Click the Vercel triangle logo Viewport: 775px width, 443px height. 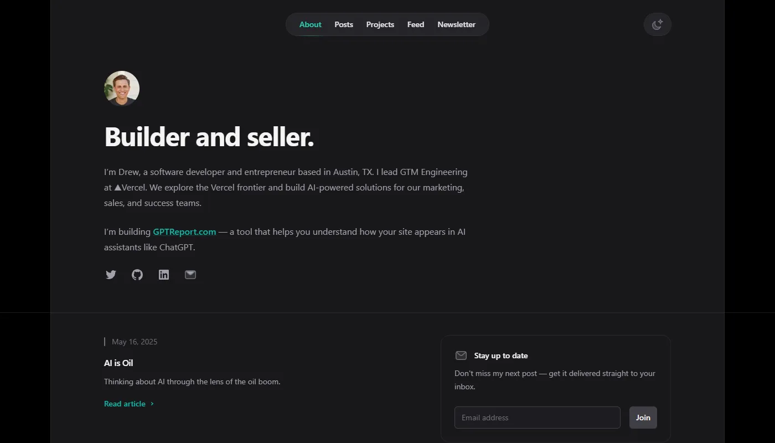(117, 188)
